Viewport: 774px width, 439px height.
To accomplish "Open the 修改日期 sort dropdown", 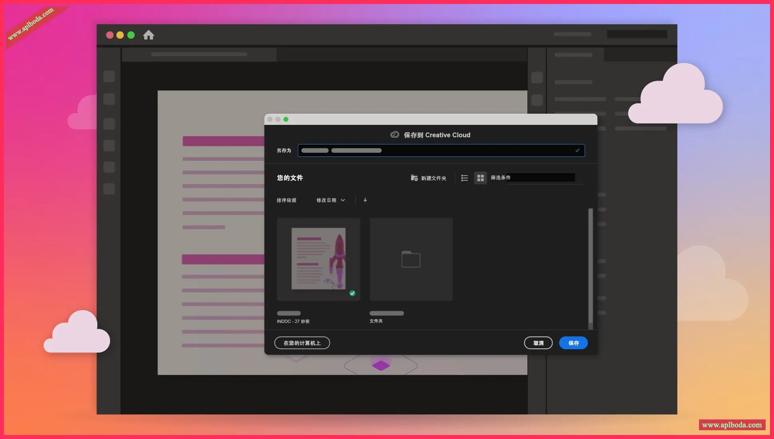I will click(326, 200).
